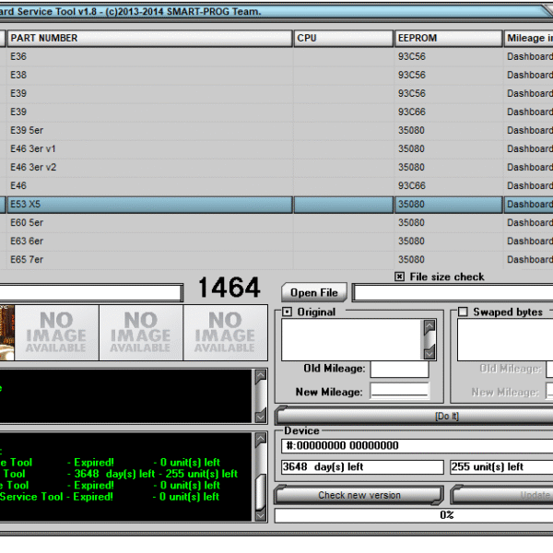Click the [Do It] button
The height and width of the screenshot is (553, 553).
415,417
